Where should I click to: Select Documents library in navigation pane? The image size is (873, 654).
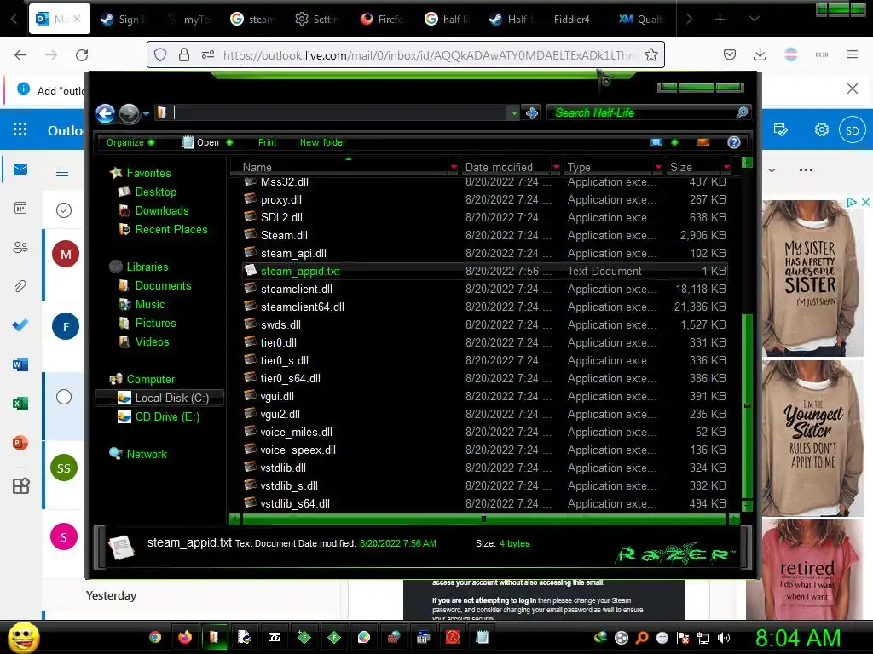pyautogui.click(x=163, y=285)
